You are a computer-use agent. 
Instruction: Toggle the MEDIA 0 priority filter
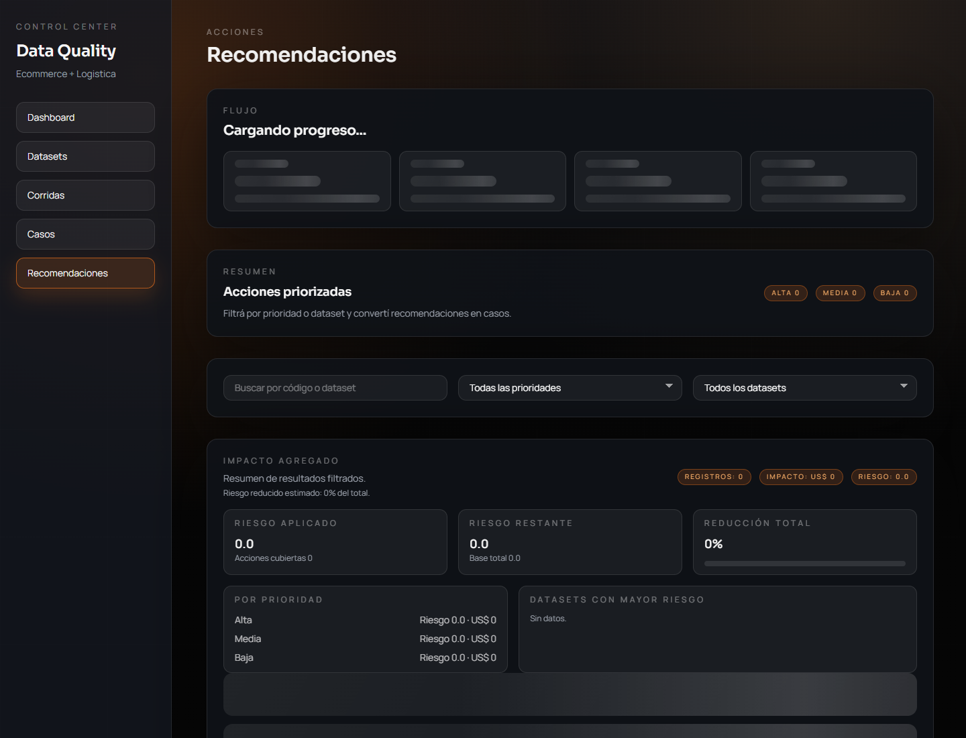pos(840,293)
